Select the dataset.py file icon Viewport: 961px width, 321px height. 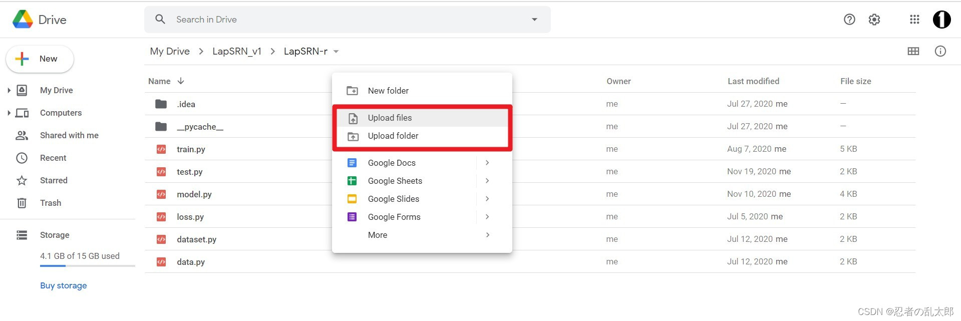[x=161, y=239]
